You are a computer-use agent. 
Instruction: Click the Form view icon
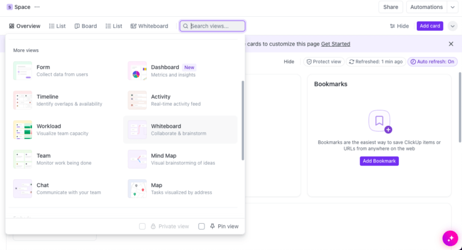coord(23,71)
